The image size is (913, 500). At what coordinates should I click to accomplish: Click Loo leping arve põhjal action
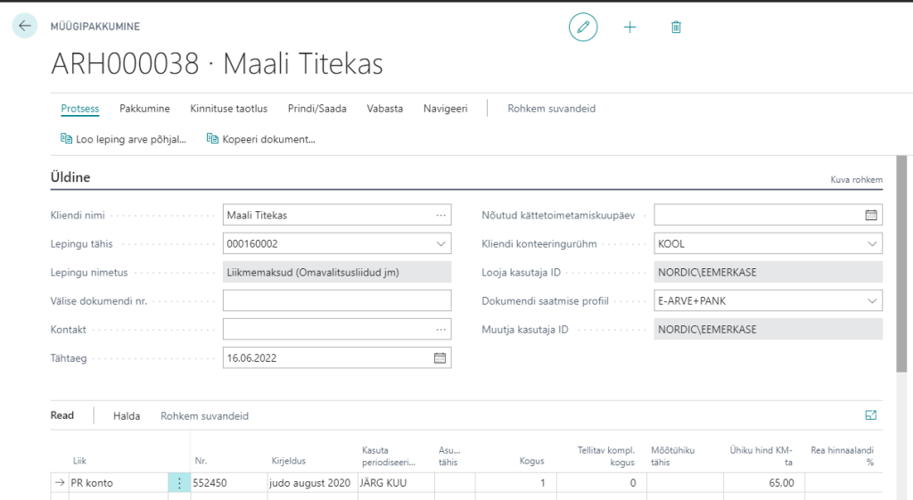tap(123, 139)
